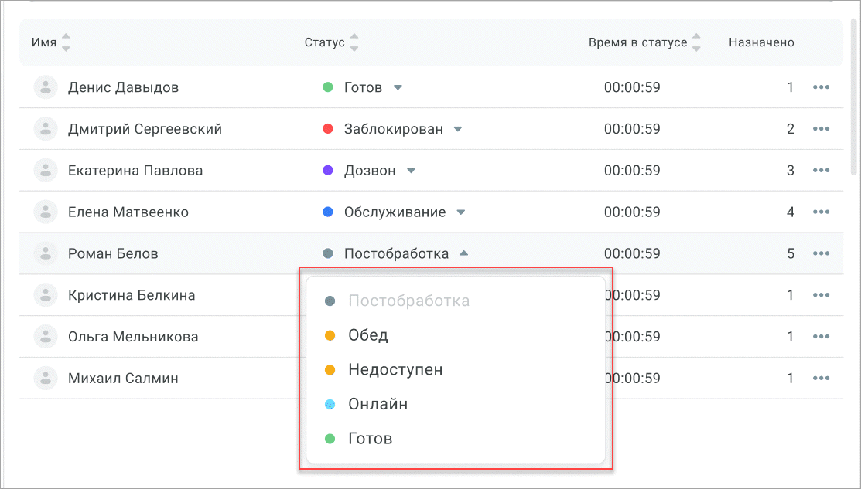The width and height of the screenshot is (861, 489).
Task: Click name Михаил Салмин
Action: click(123, 379)
